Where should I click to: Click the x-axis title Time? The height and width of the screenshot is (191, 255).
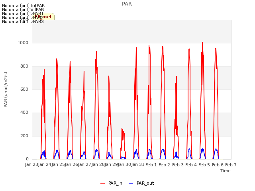(x=226, y=171)
